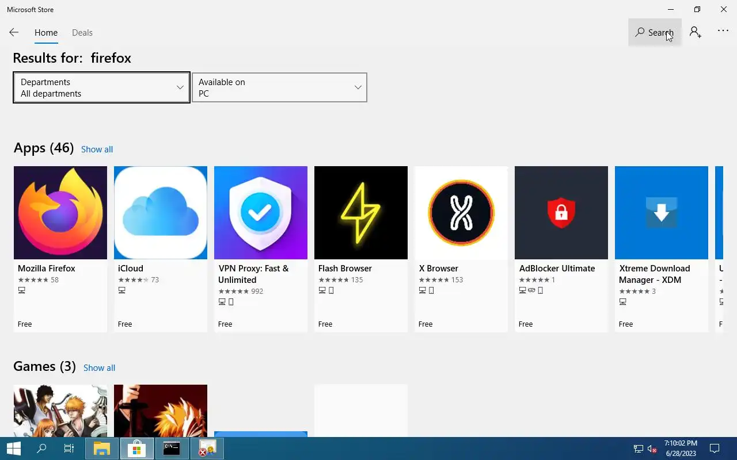
Task: Open Task View on taskbar
Action: (x=69, y=448)
